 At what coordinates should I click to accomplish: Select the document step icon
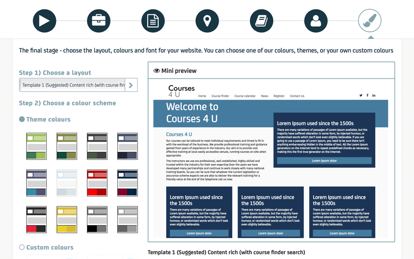point(153,21)
